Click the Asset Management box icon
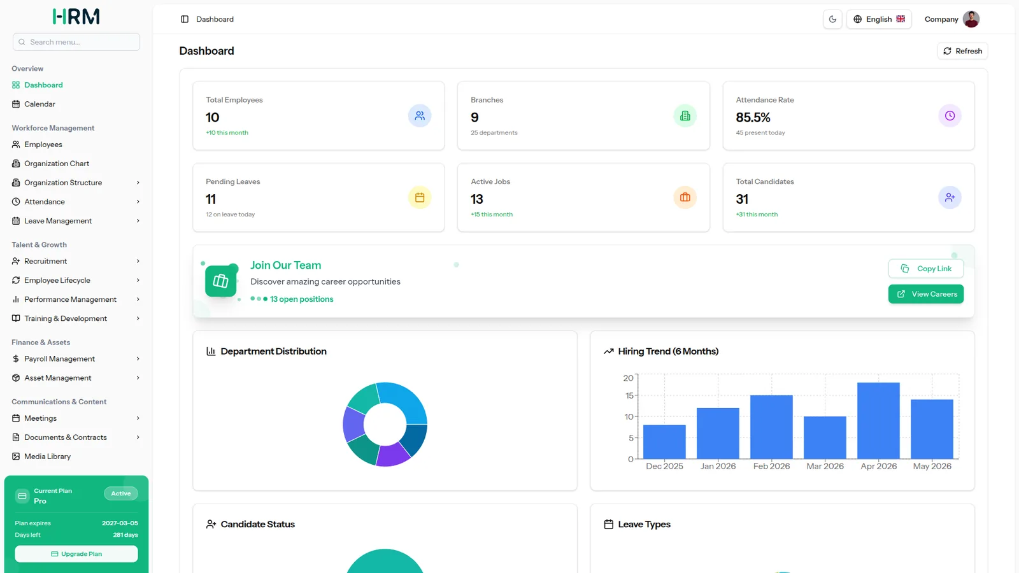This screenshot has height=573, width=1019. [x=16, y=378]
